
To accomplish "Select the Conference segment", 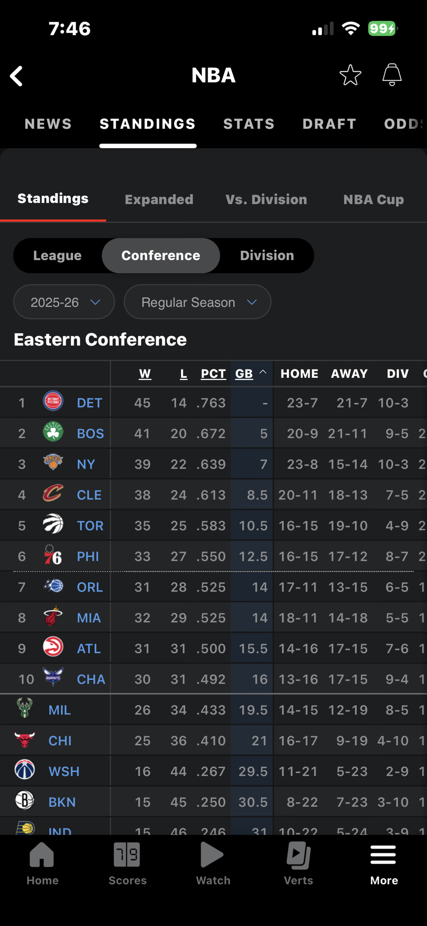I will tap(161, 256).
